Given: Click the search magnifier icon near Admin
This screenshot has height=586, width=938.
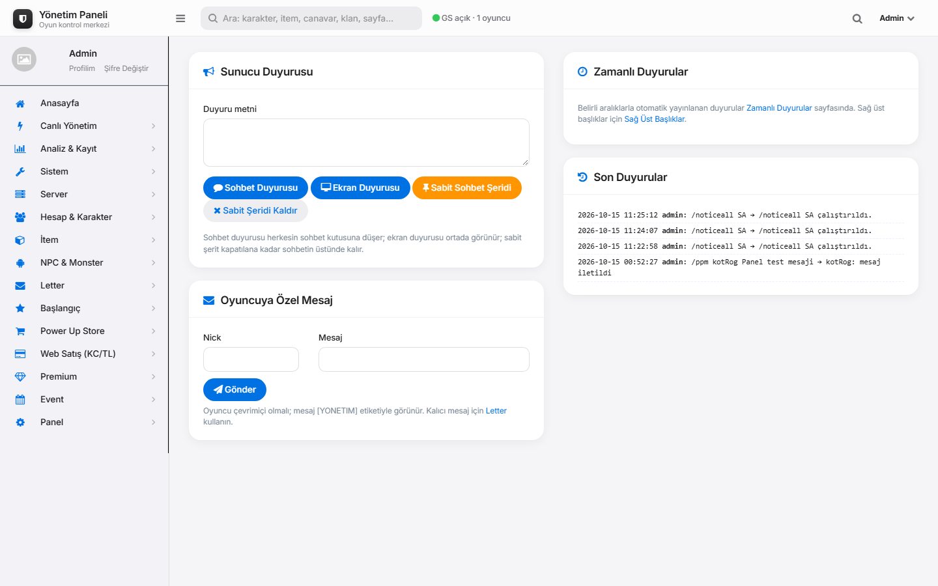Looking at the screenshot, I should click(857, 18).
